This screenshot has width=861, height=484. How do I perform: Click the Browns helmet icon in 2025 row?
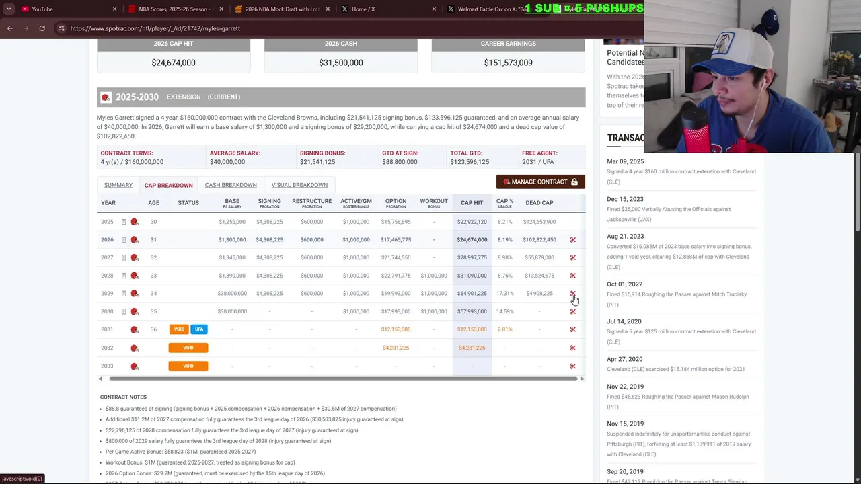tap(135, 222)
